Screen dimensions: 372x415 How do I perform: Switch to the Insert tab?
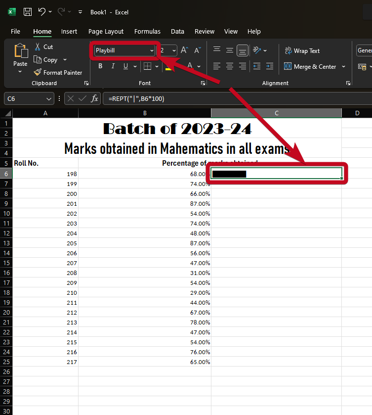tap(69, 32)
